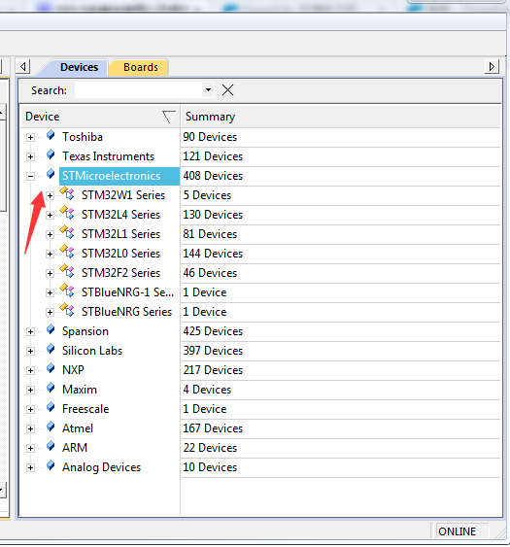Click inside the Search input field
The image size is (510, 547).
click(x=139, y=90)
